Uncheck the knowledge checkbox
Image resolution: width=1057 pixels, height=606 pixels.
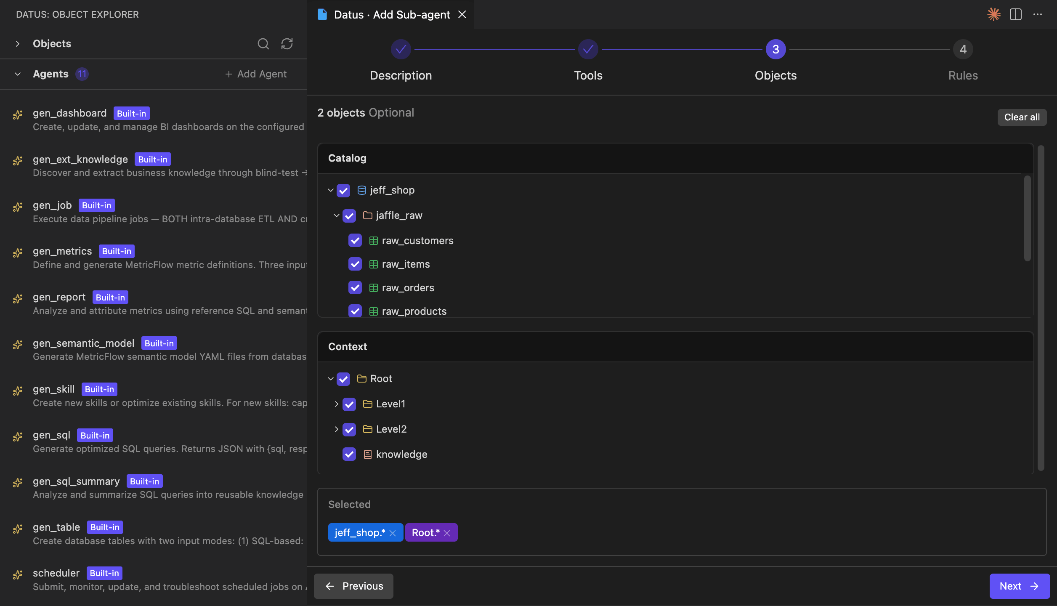pyautogui.click(x=349, y=454)
